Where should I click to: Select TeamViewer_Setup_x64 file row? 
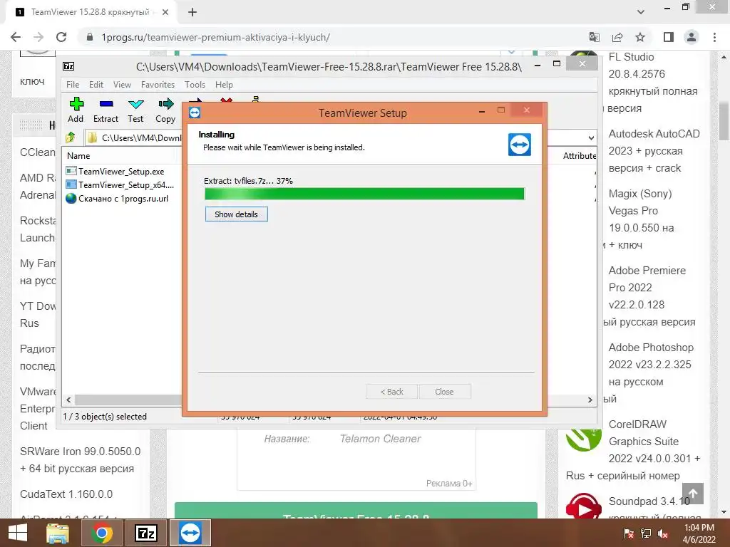(121, 185)
